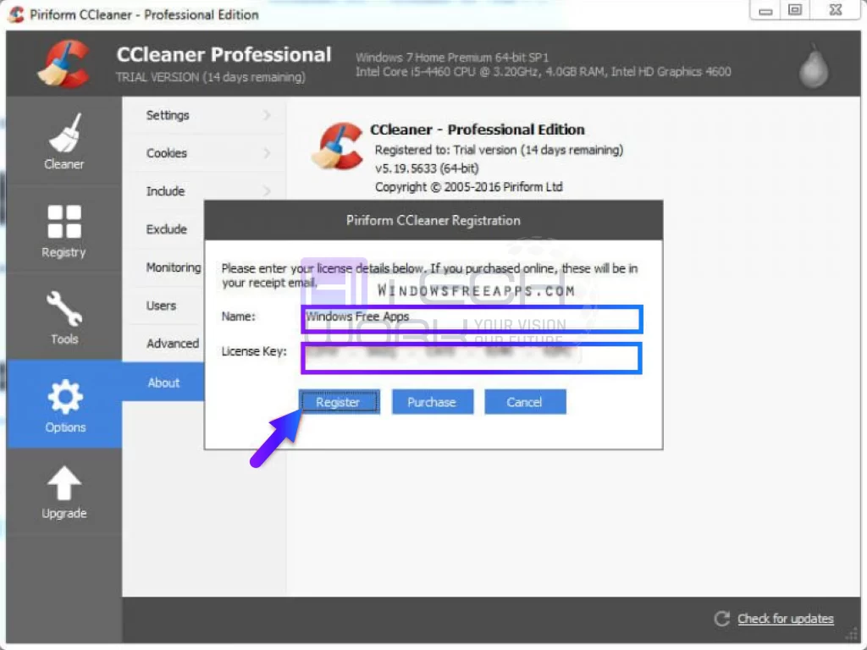This screenshot has height=650, width=867.
Task: Click the Intel Core i5-4460 CPU hardware info text
Action: (543, 72)
